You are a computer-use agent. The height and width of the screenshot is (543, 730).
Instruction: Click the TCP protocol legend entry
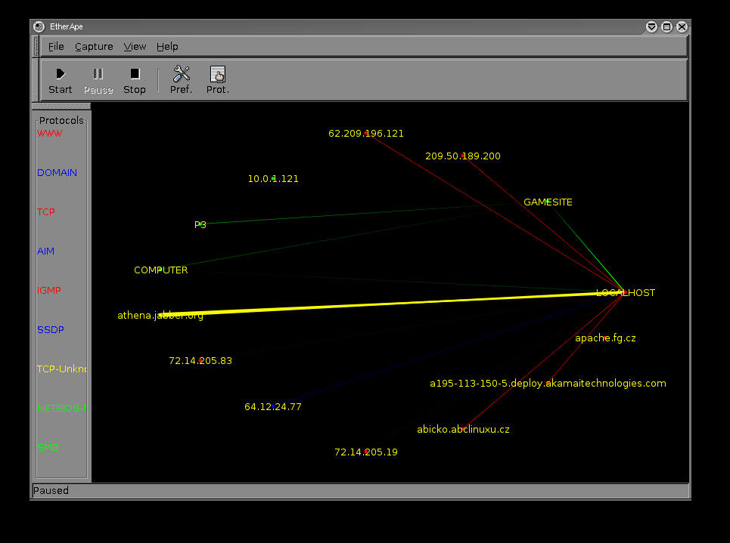pos(45,212)
